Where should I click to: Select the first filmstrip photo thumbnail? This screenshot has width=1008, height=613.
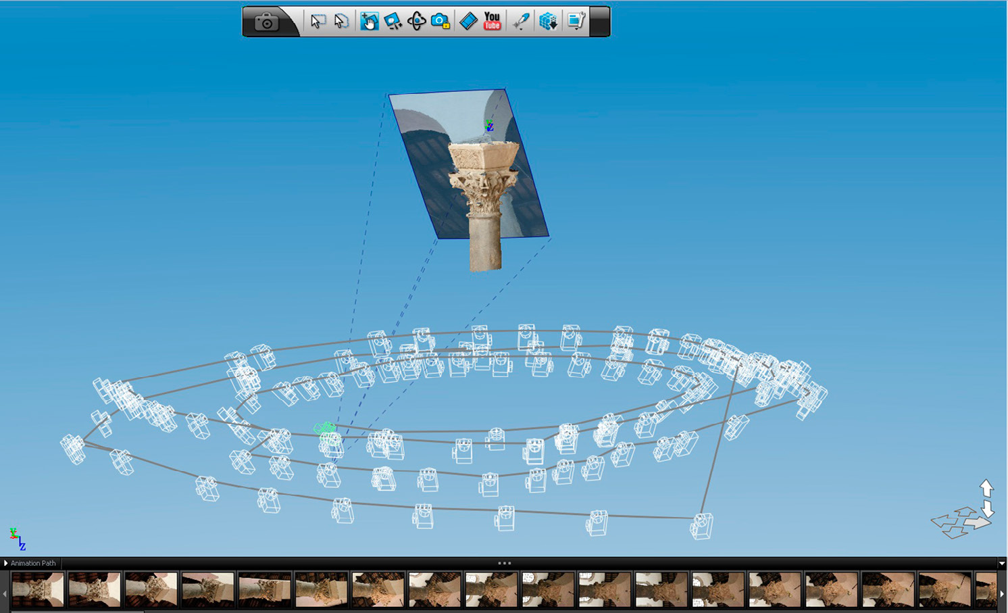pyautogui.click(x=38, y=589)
